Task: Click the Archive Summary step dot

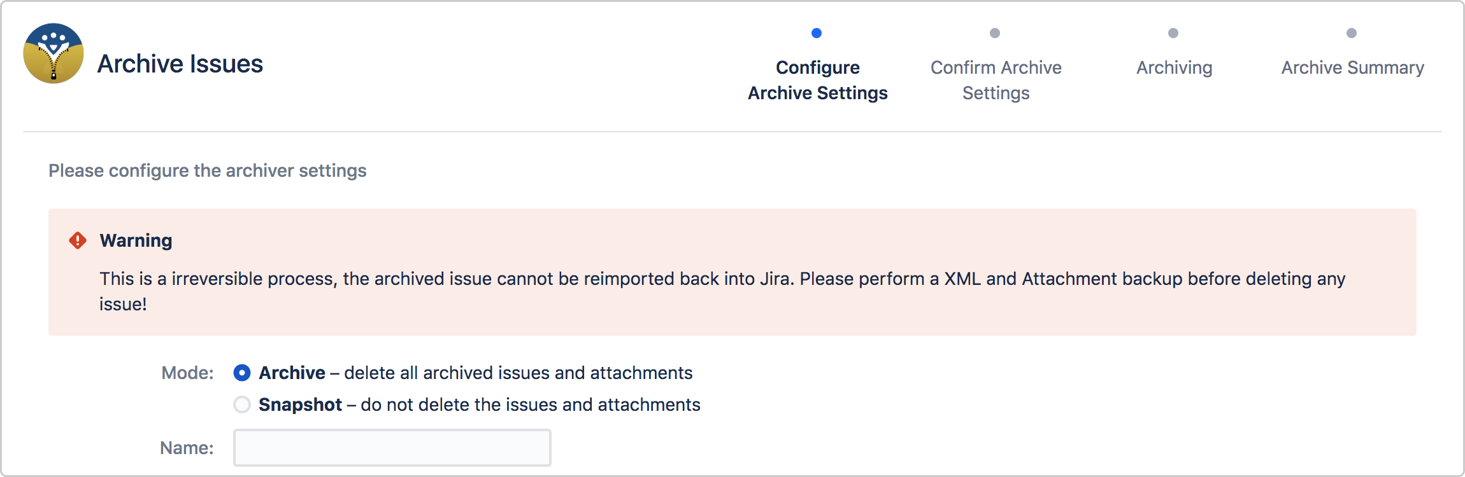Action: (1352, 33)
